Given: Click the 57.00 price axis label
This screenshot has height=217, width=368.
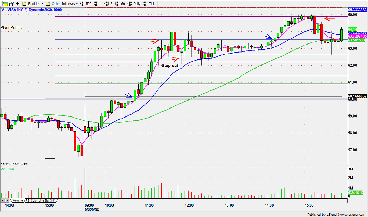Looking at the screenshot, I should 352,150.
